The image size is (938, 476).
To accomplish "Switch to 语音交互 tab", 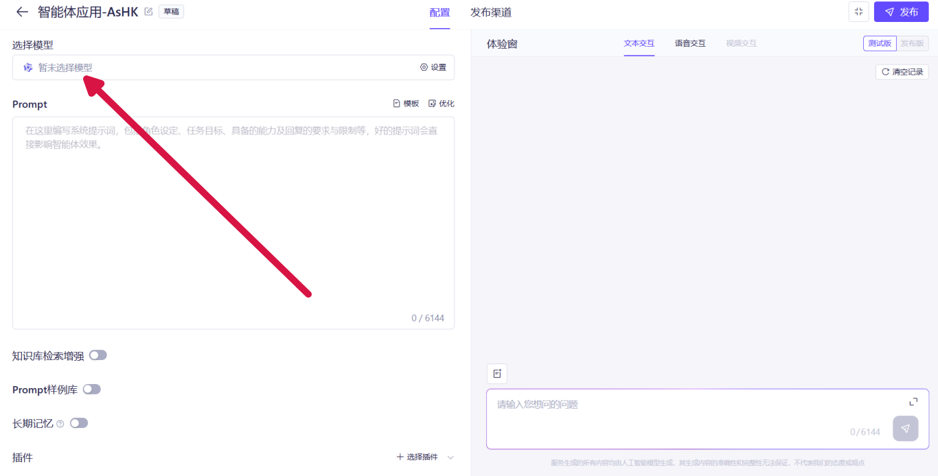I will click(x=690, y=43).
